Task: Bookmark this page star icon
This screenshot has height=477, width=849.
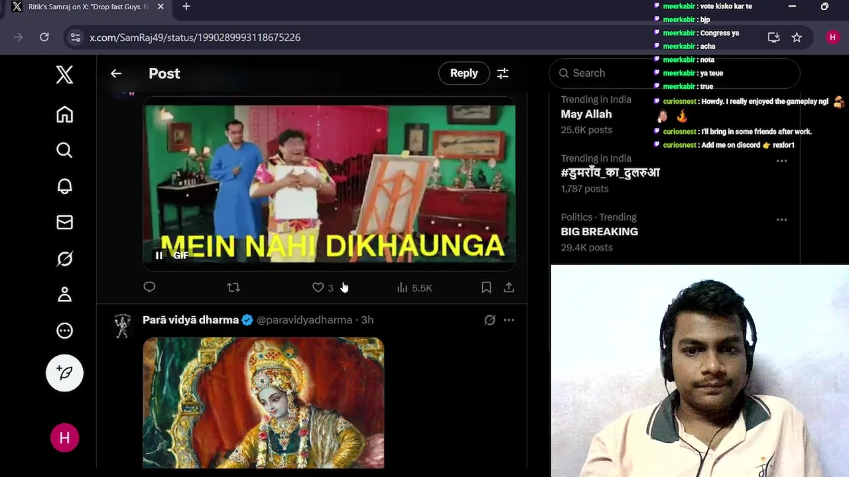Action: click(x=797, y=37)
